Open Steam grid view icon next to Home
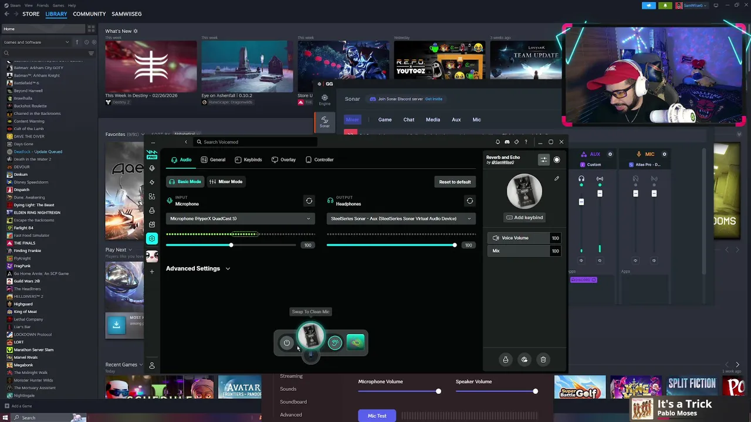The height and width of the screenshot is (422, 751). click(x=91, y=29)
